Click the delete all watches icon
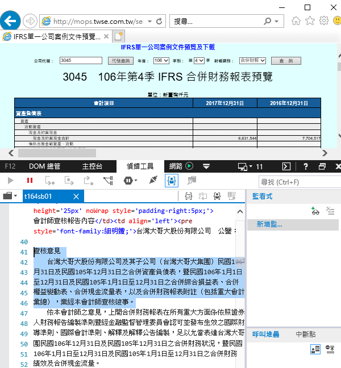This screenshot has width=341, height=368. [330, 211]
